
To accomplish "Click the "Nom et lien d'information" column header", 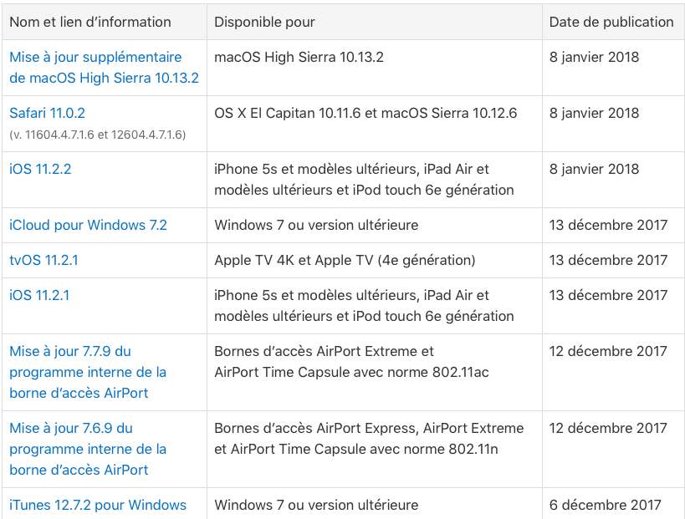I will point(90,22).
